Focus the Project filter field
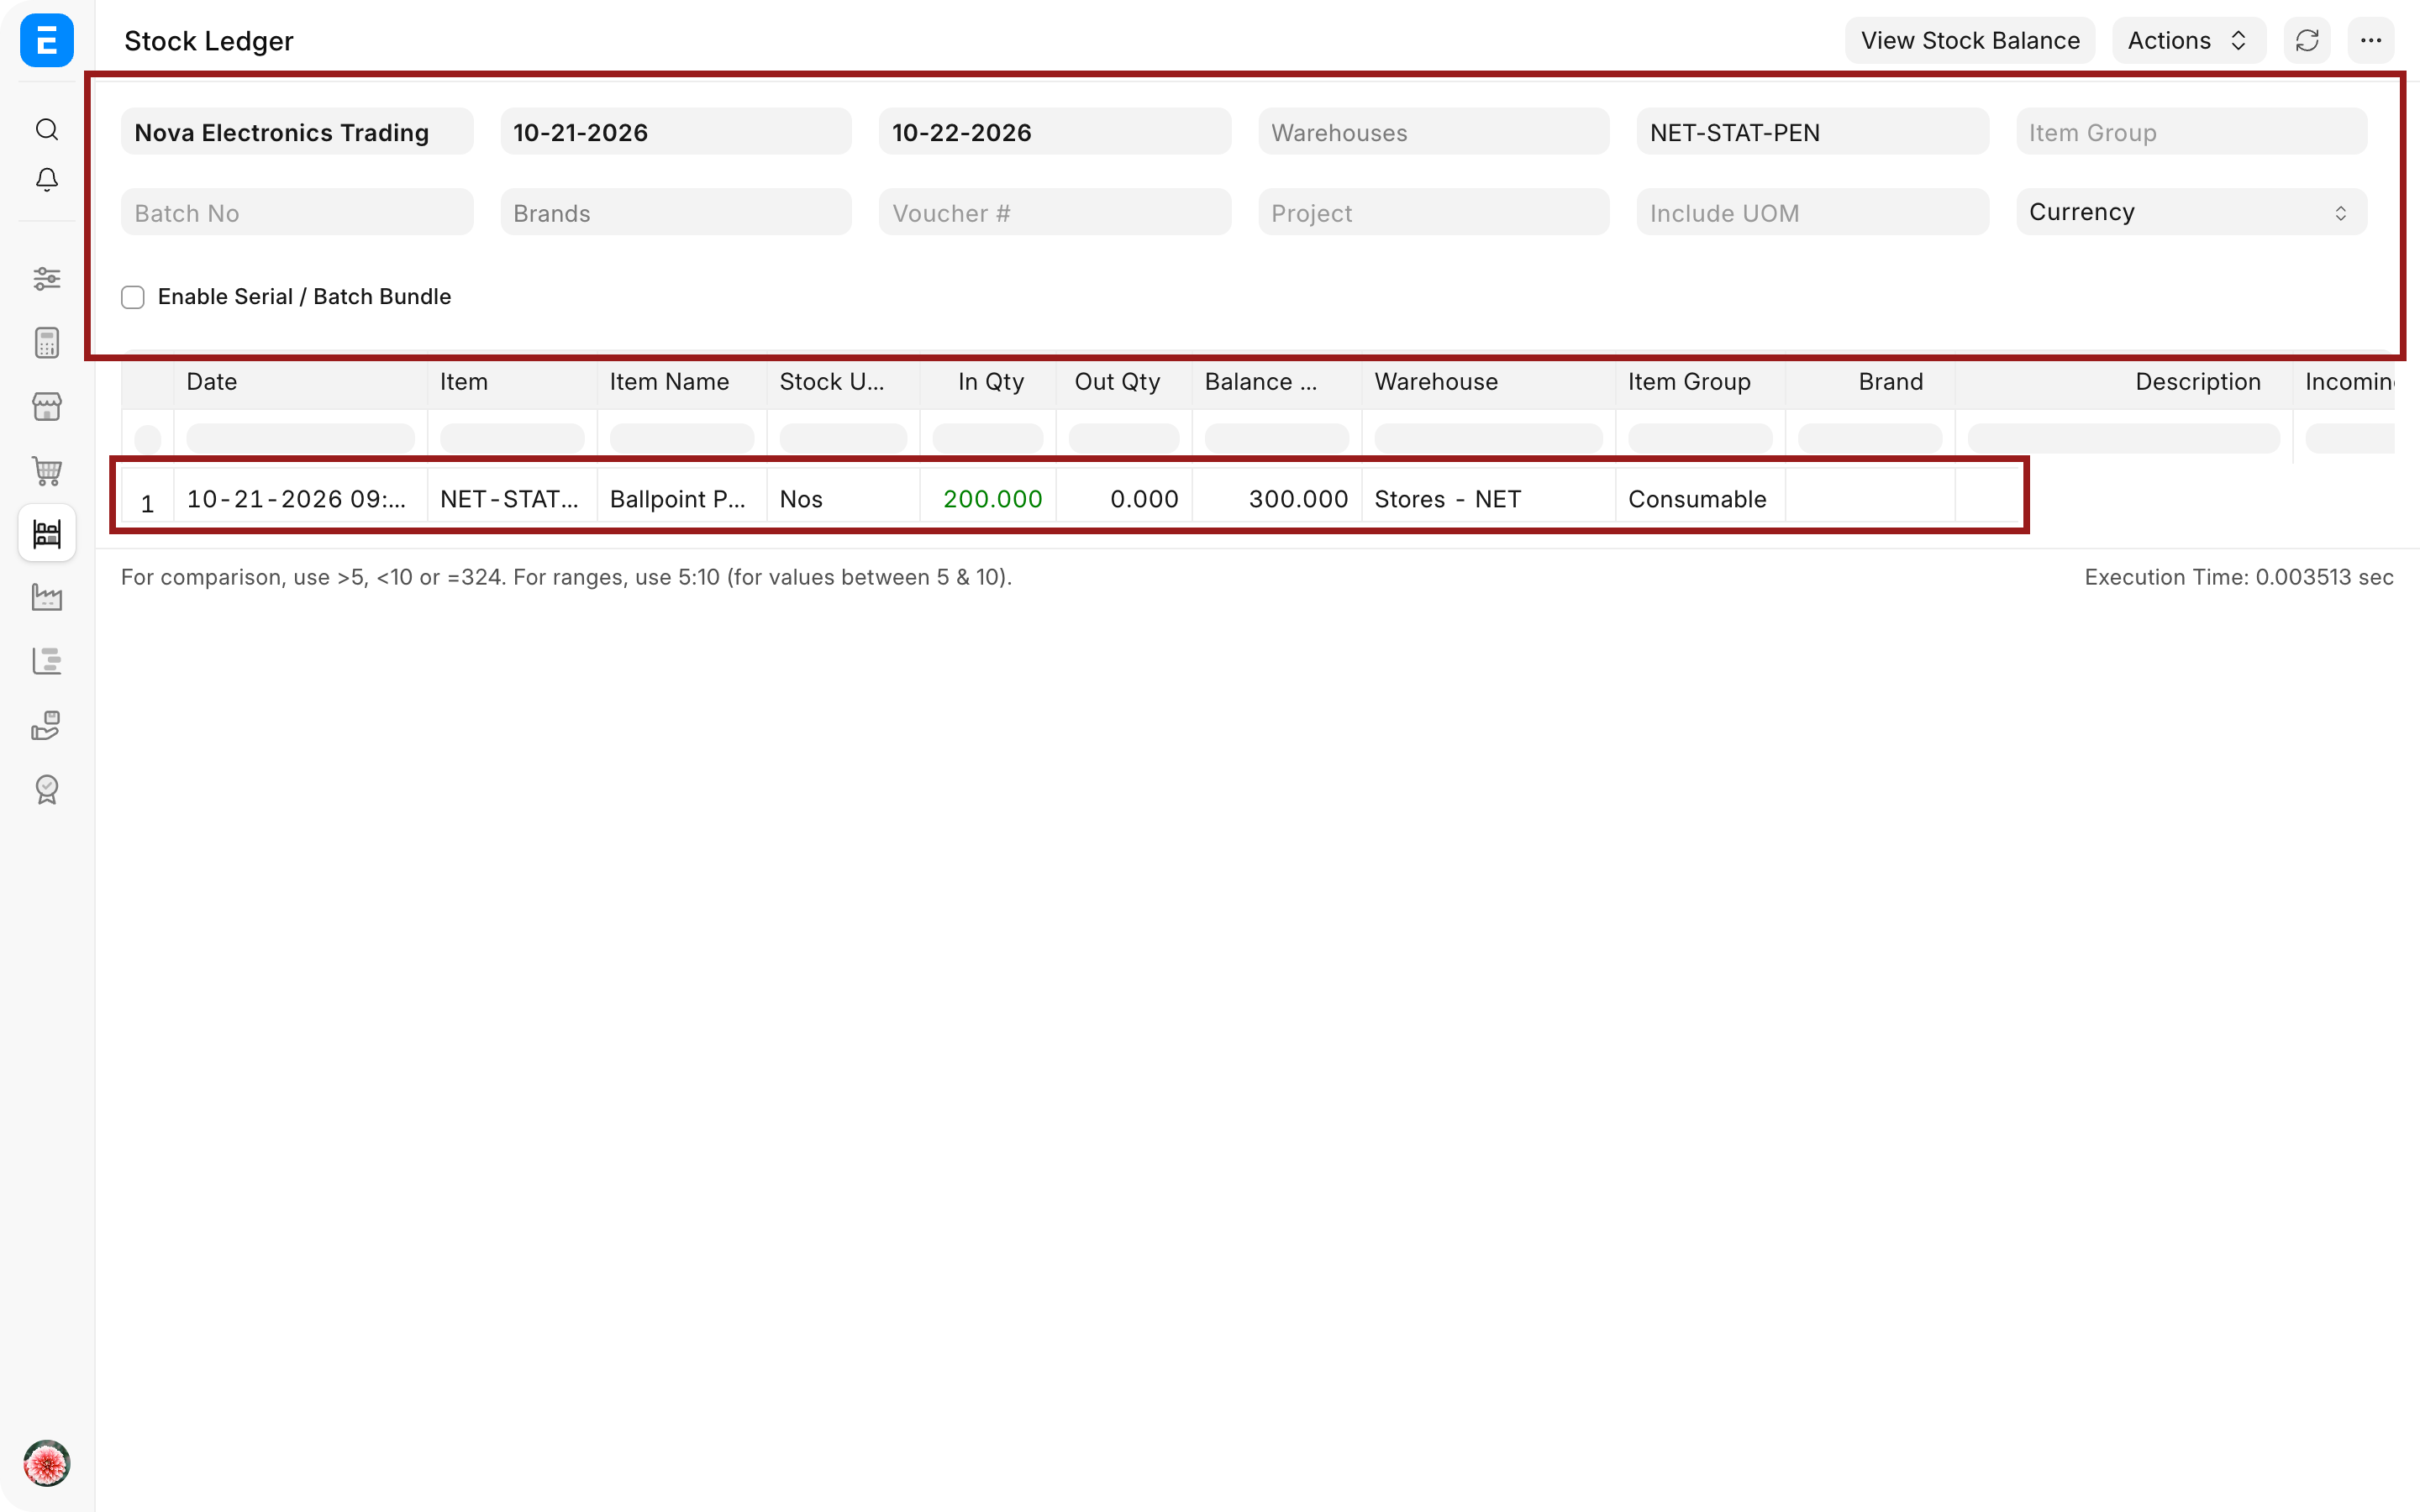 point(1433,212)
